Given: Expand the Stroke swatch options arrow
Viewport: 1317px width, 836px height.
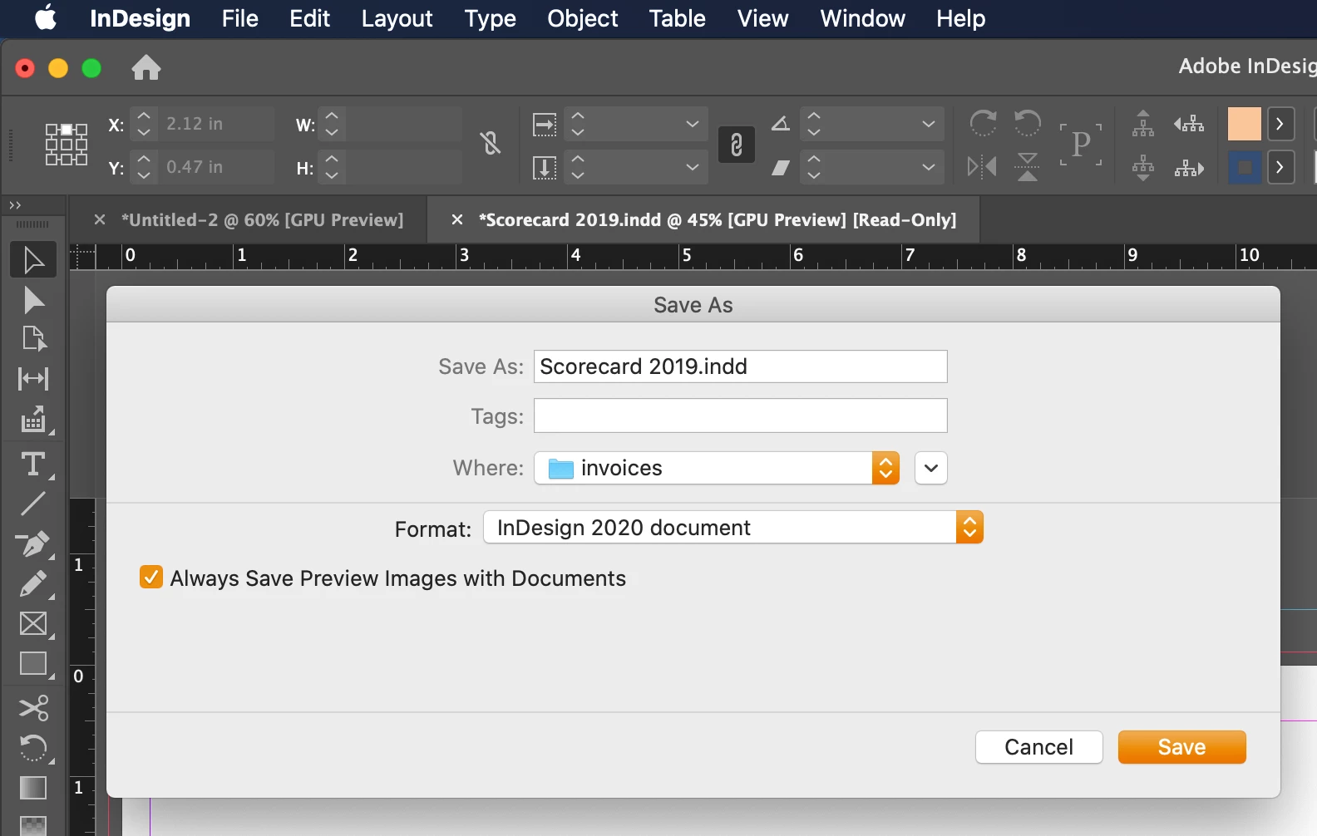Looking at the screenshot, I should 1280,167.
